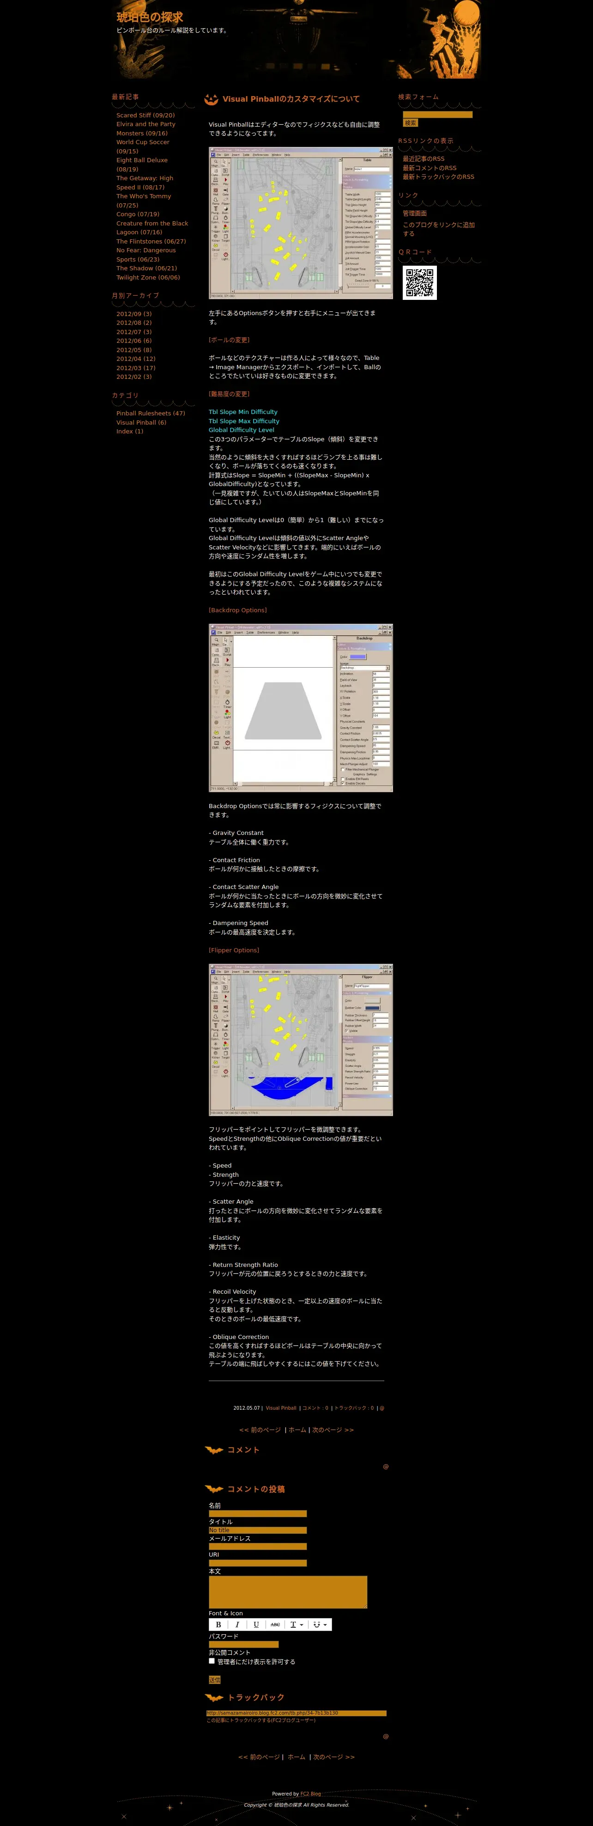The height and width of the screenshot is (1826, 593).
Task: Open Creature from the Black Lagoon article
Action: coord(152,227)
